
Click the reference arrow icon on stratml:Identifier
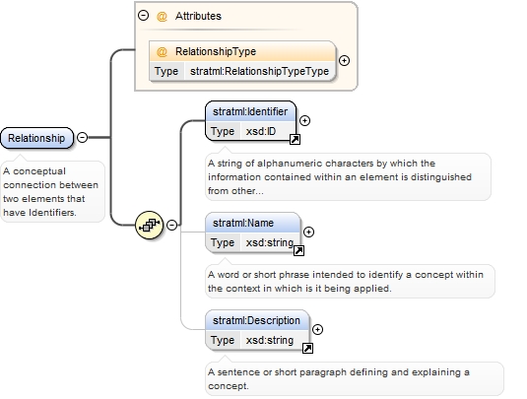(295, 139)
